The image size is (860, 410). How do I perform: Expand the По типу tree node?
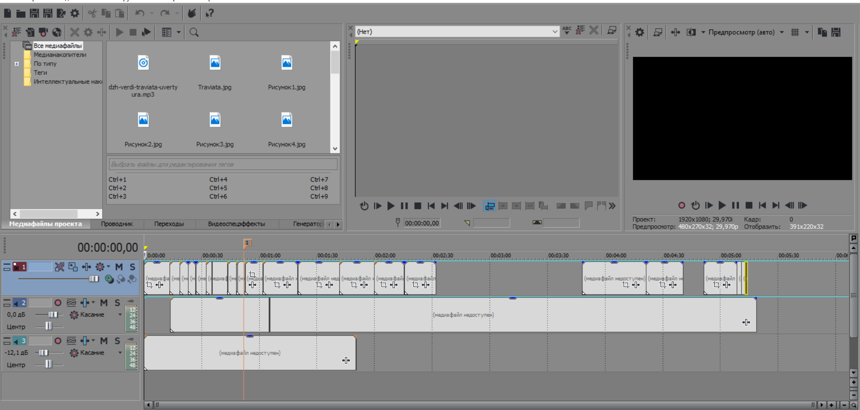(17, 64)
